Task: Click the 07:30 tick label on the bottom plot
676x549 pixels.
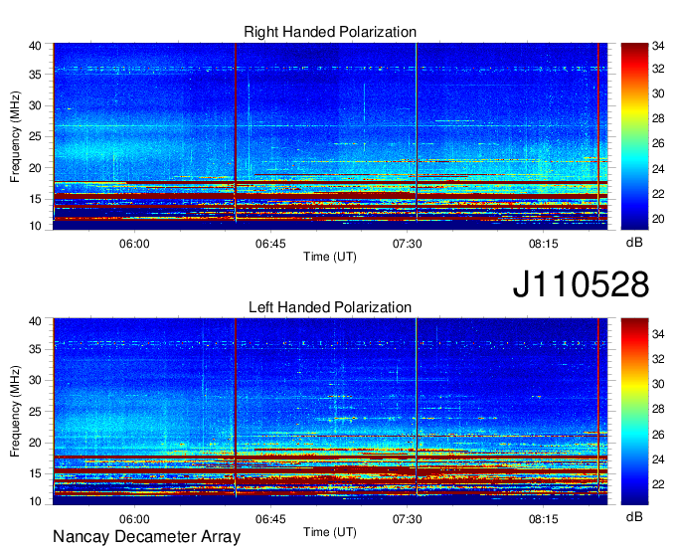Action: 407,519
